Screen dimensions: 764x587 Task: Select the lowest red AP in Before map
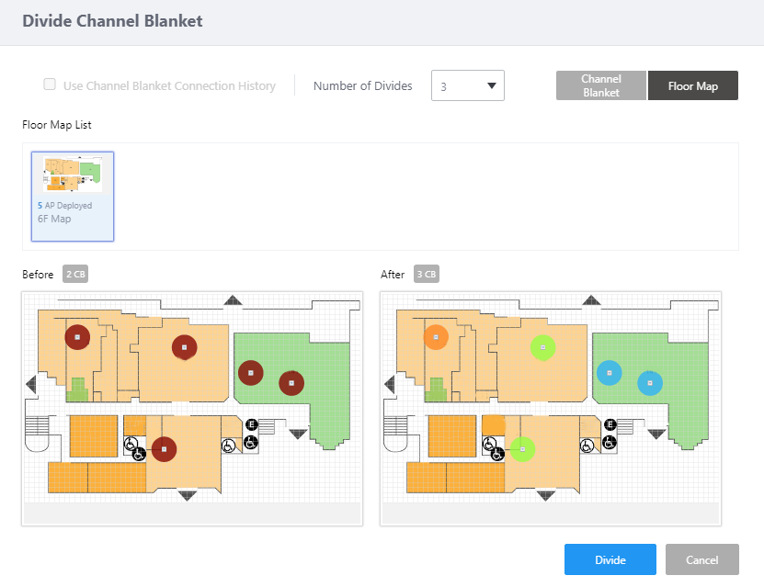pyautogui.click(x=164, y=449)
